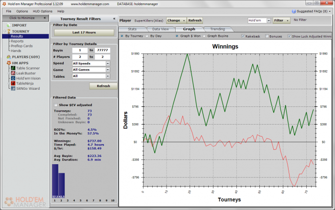Open the Speed dropdown All Speeds

coord(108,63)
